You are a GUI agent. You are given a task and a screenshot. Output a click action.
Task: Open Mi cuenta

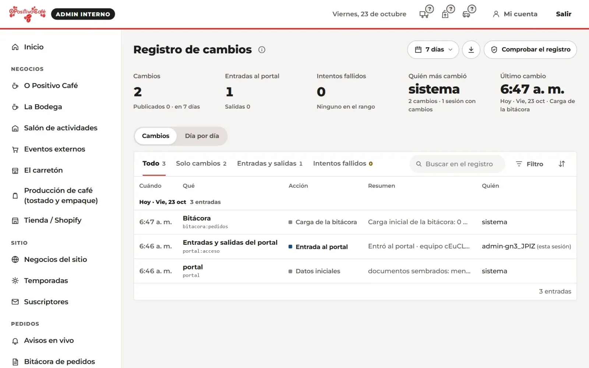point(515,14)
